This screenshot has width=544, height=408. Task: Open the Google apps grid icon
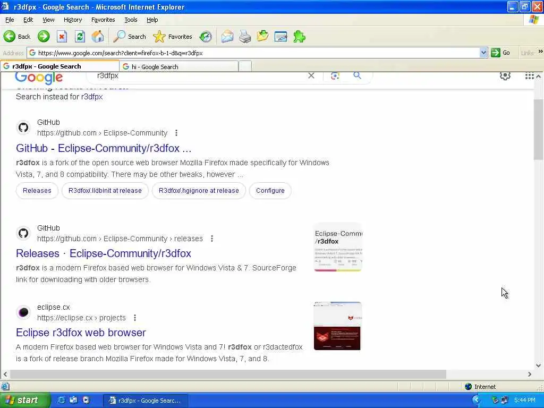529,75
